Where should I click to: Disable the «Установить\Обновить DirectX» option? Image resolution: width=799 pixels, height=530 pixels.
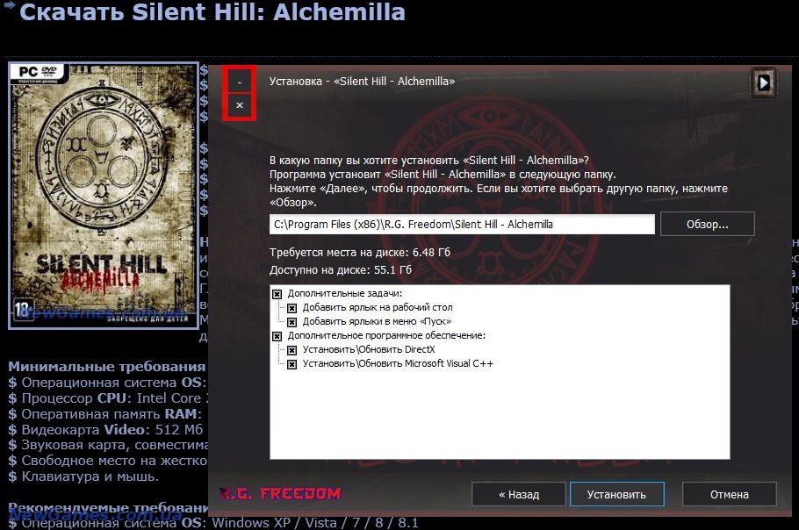(292, 350)
